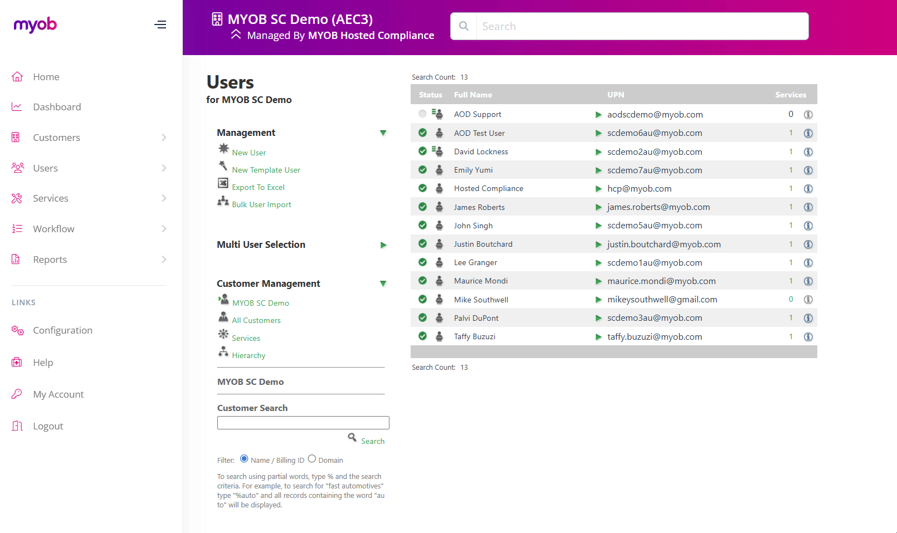Open My Account in the sidebar
Viewport: 897px width, 533px height.
point(58,394)
